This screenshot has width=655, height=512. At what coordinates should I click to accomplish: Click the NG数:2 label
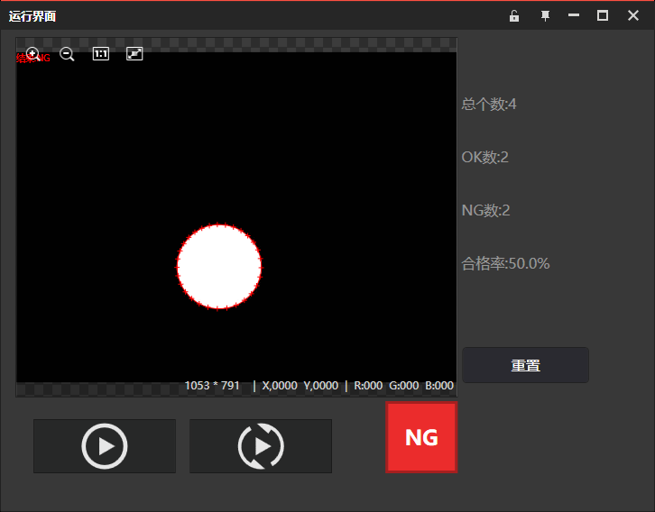click(486, 211)
